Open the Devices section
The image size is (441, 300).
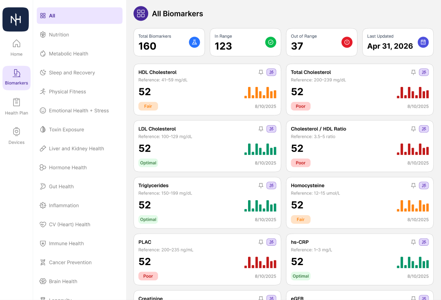click(16, 136)
